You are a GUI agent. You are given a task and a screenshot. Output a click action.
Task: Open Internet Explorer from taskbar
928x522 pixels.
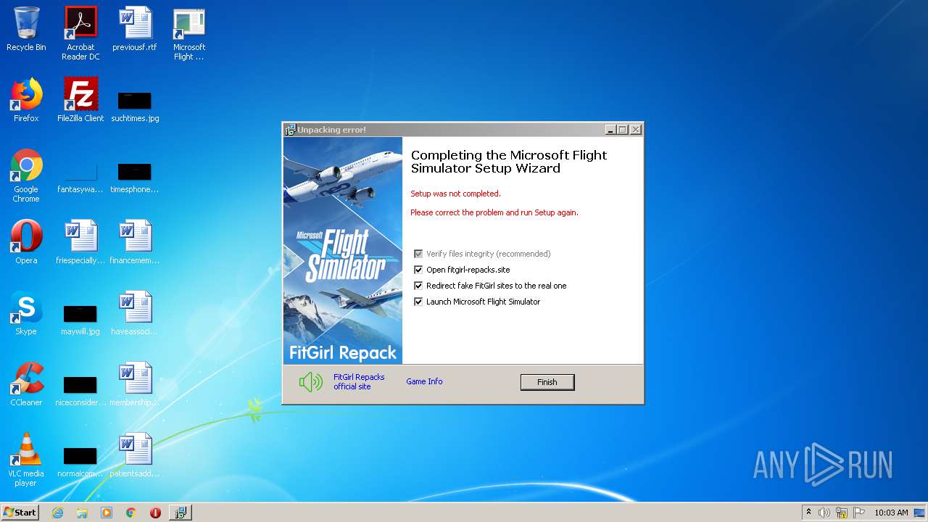[x=57, y=513]
